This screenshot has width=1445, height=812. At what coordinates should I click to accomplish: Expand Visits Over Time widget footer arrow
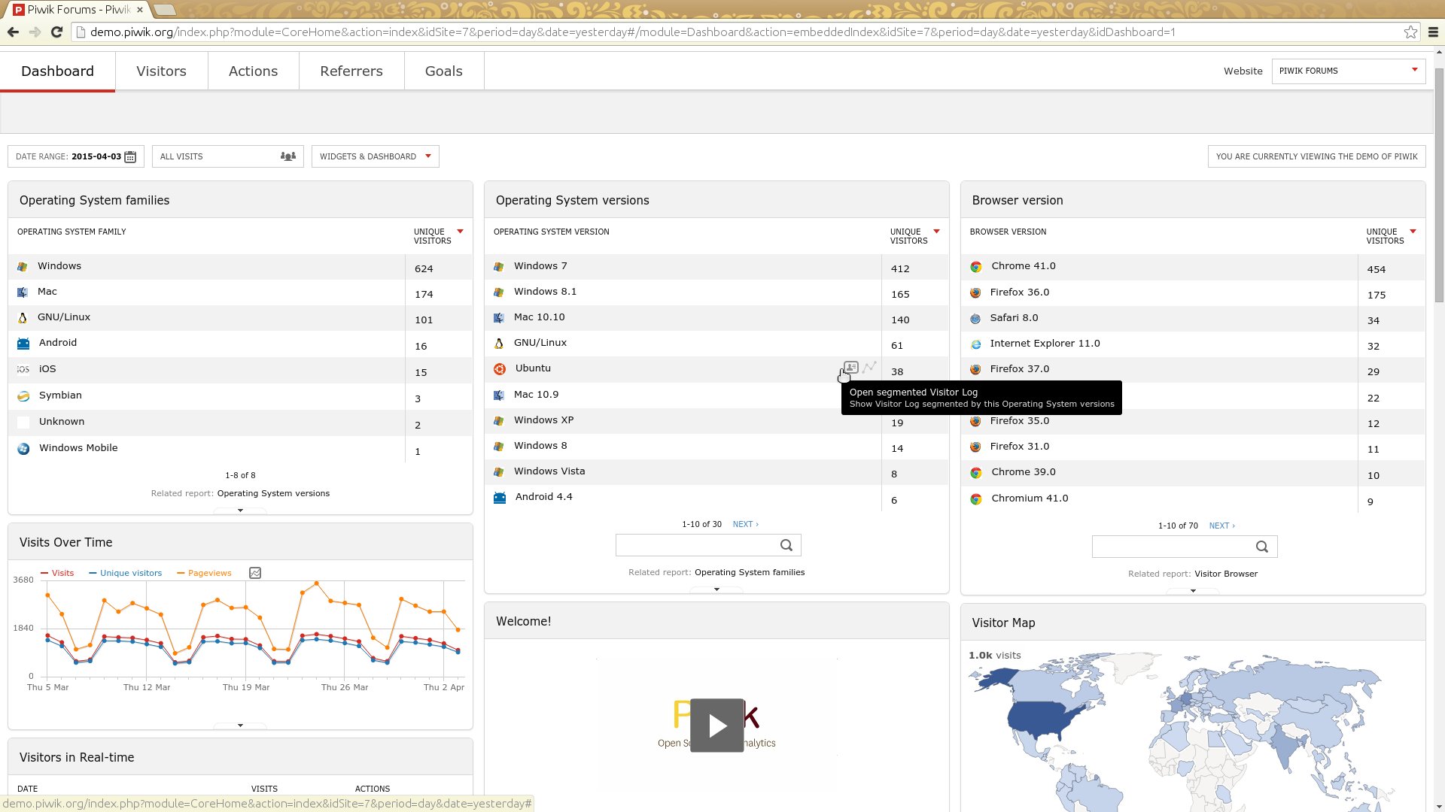pyautogui.click(x=240, y=726)
